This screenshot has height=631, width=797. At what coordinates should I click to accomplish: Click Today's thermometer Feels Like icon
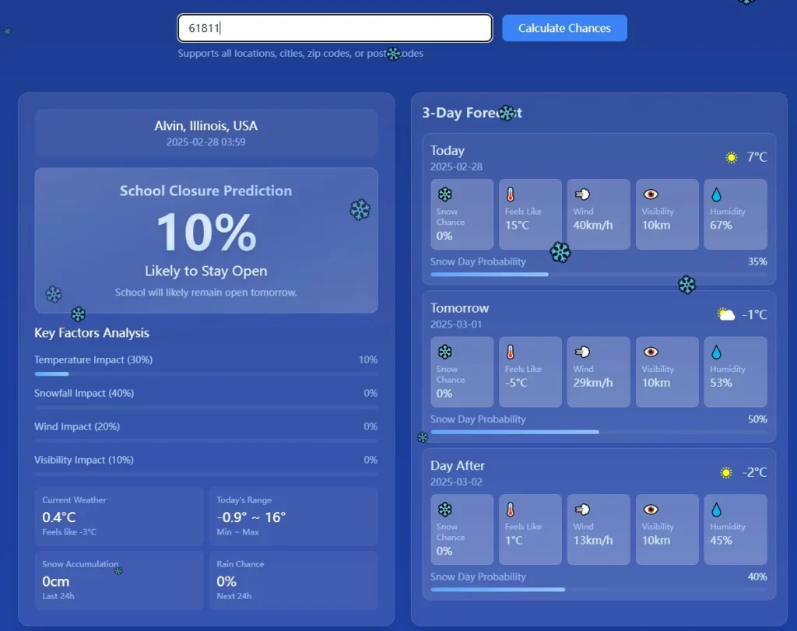click(511, 195)
